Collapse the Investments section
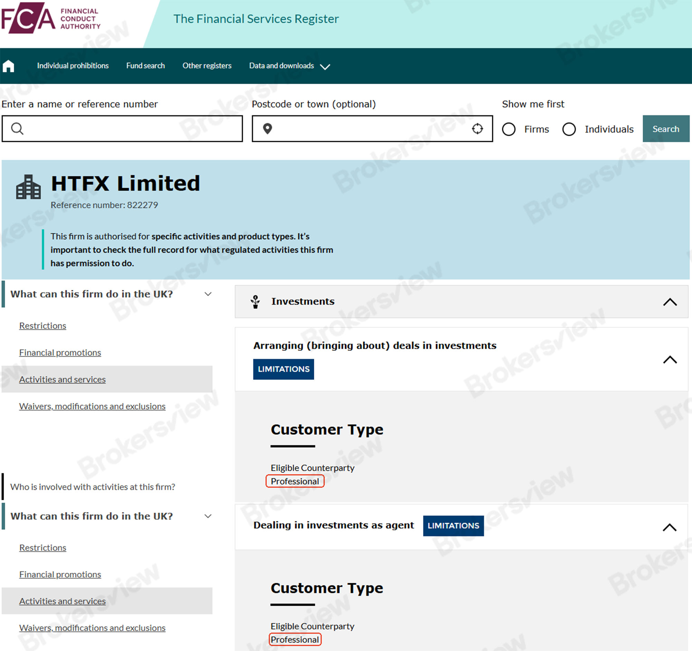Viewport: 692px width, 651px height. click(x=670, y=302)
